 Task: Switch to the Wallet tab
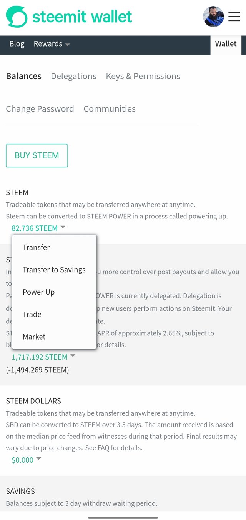226,44
